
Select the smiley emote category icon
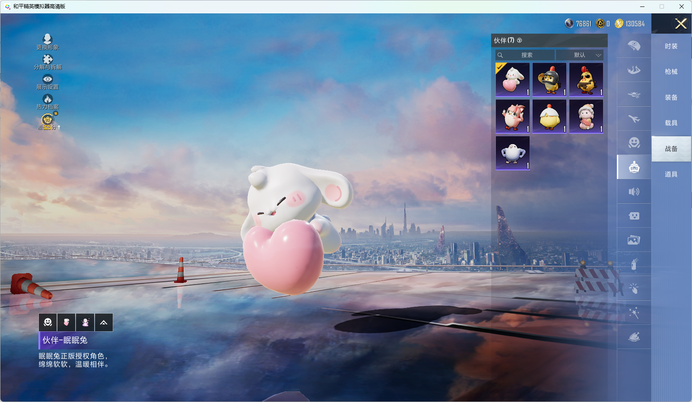tap(634, 143)
